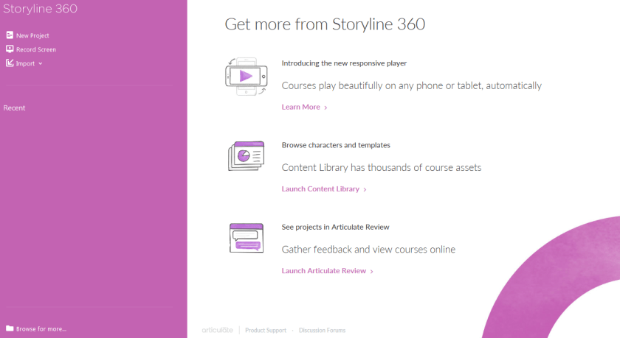
Task: Click the Content Library slides illustration
Action: [246, 156]
